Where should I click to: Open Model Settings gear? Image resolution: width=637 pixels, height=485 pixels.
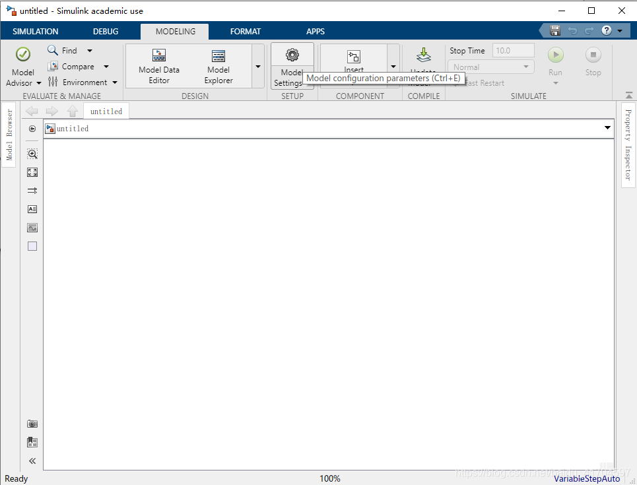[292, 56]
